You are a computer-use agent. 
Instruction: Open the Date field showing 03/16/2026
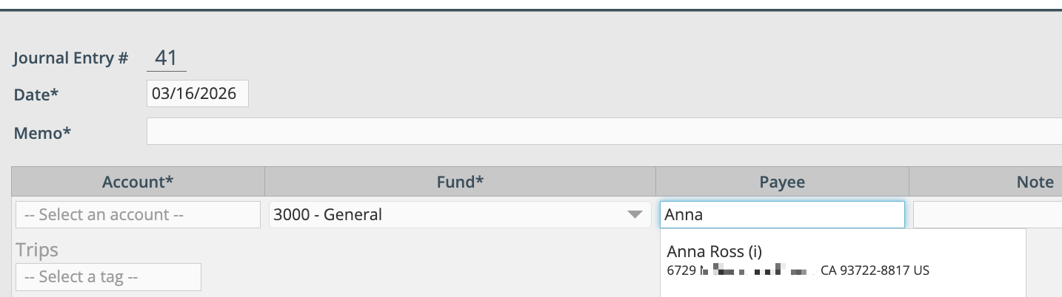197,94
